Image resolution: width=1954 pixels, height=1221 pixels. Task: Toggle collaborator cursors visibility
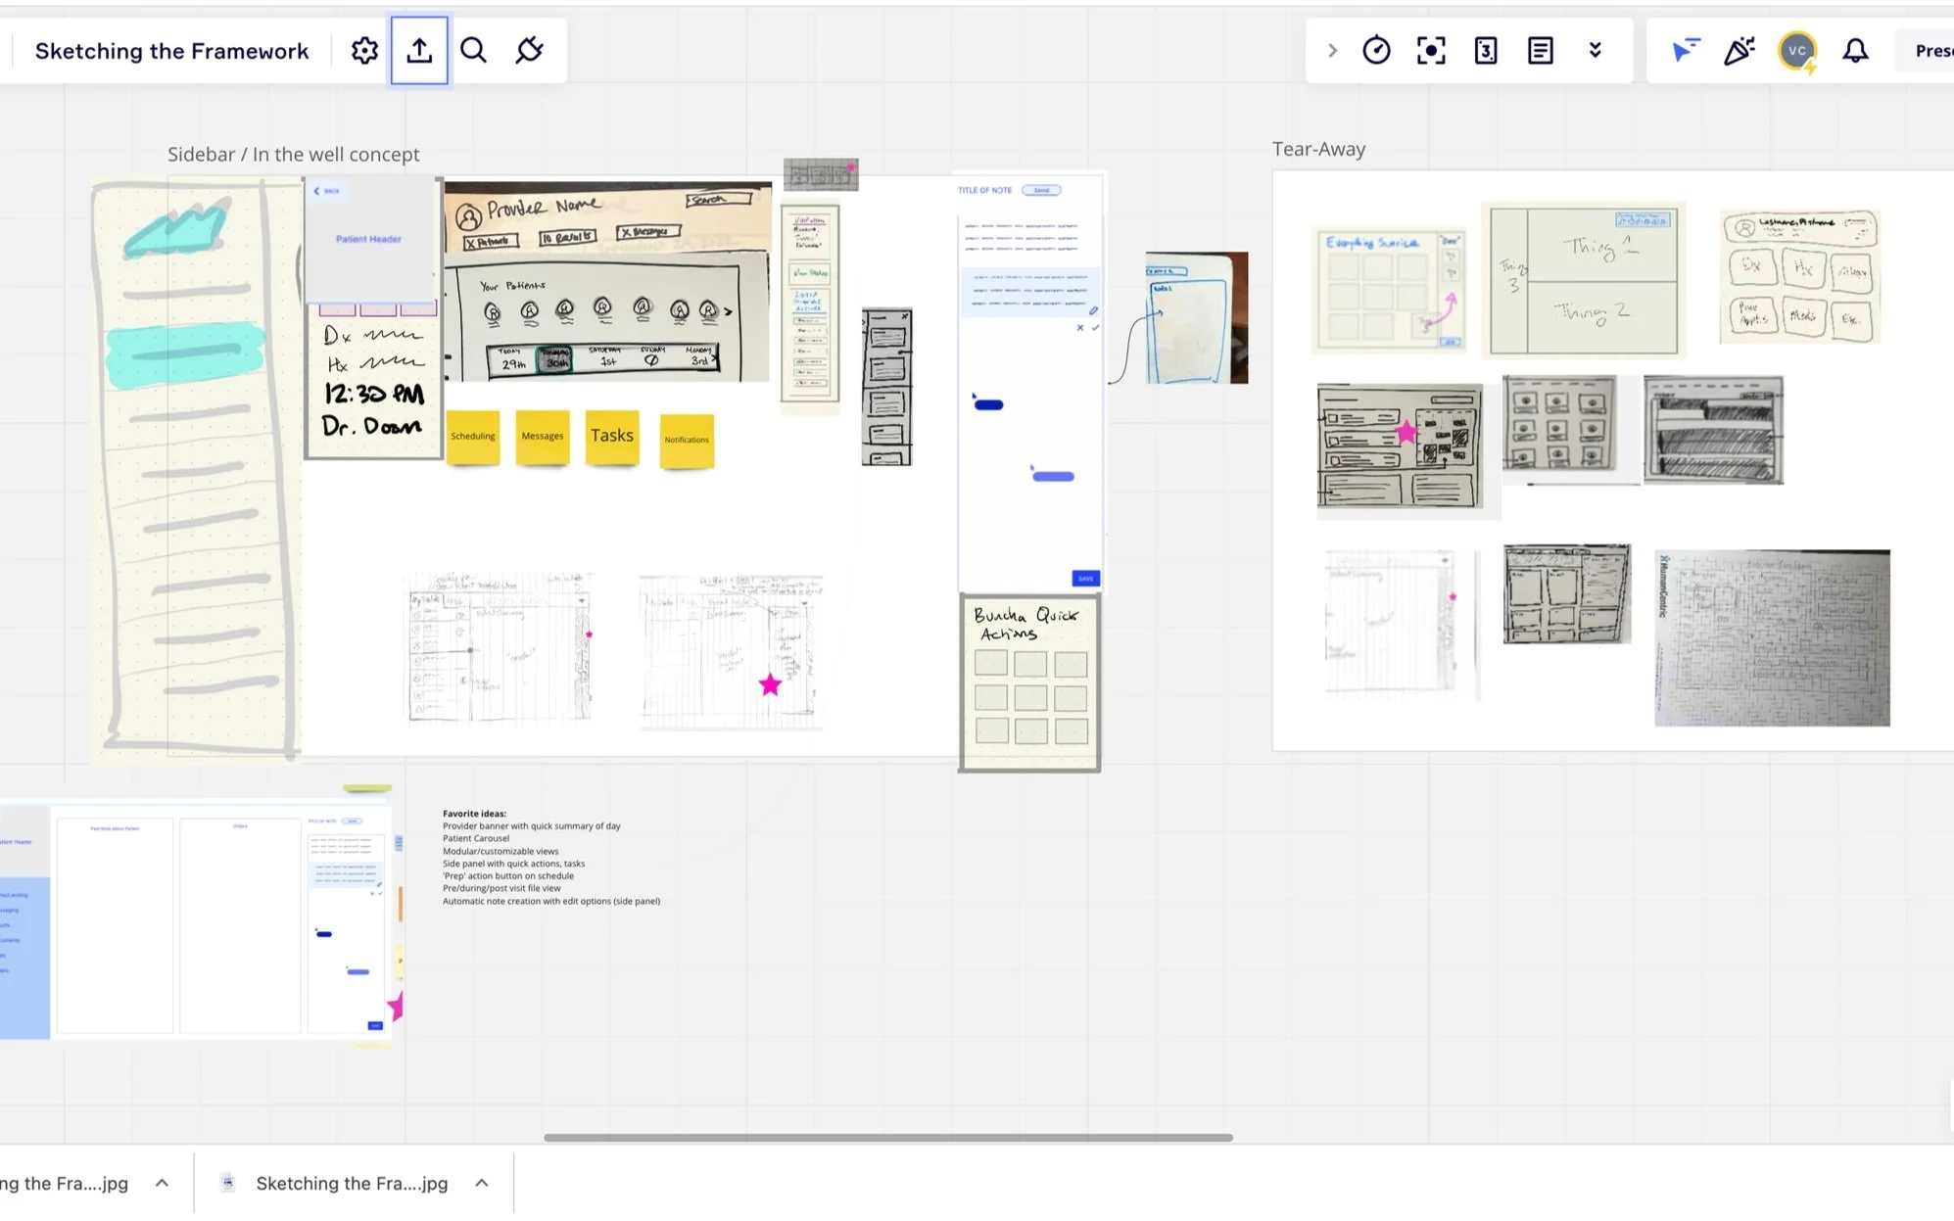point(1685,50)
